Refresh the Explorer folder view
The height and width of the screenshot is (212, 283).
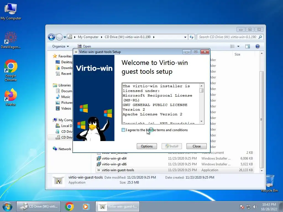[x=192, y=37]
